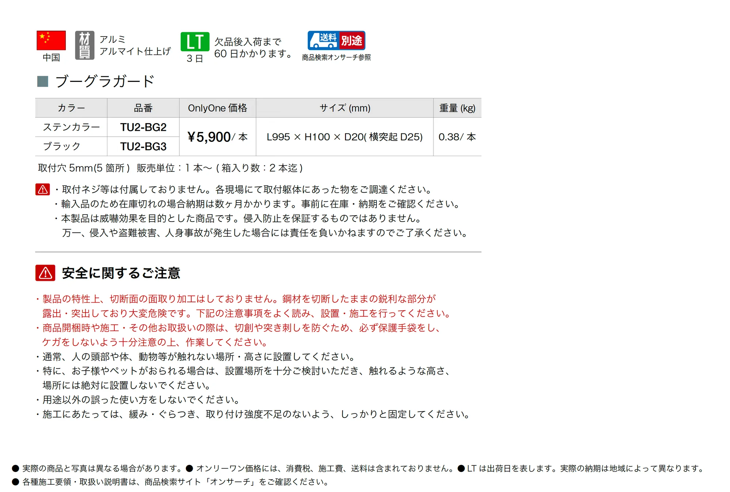
Task: Click the サイズ (mm) column header
Action: 345,108
